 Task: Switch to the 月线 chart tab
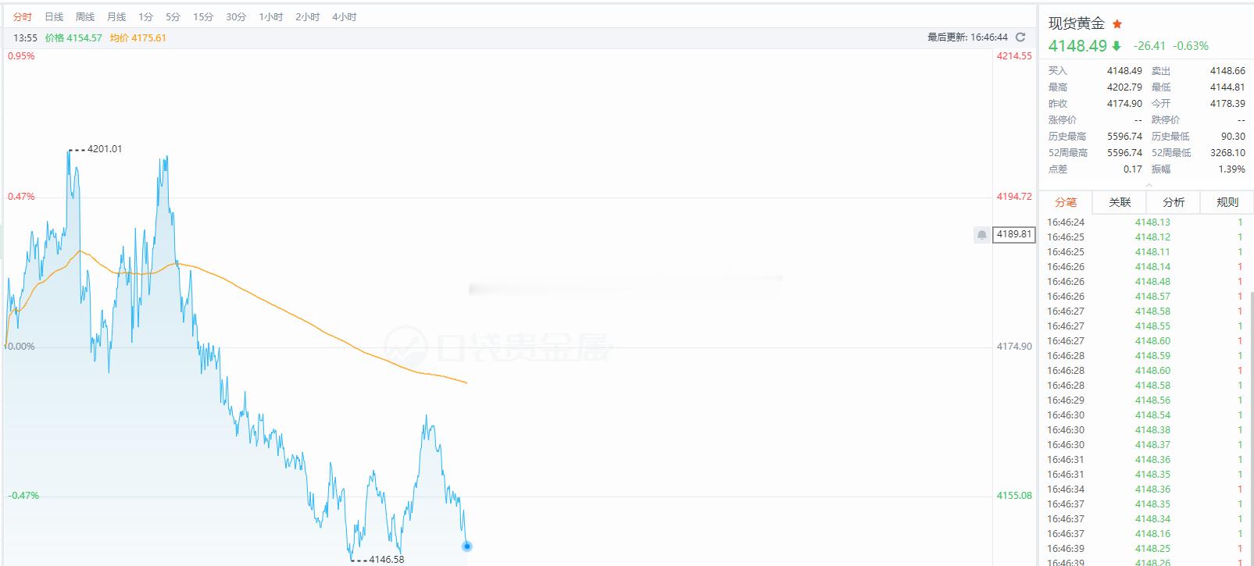[x=116, y=16]
